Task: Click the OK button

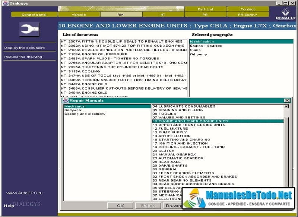Action: (x=120, y=206)
